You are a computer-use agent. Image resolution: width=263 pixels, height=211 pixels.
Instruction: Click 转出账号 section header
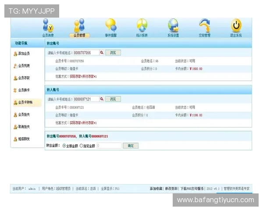click(x=148, y=44)
